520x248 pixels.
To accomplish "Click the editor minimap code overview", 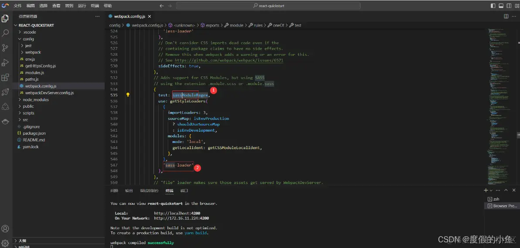I will [500, 106].
